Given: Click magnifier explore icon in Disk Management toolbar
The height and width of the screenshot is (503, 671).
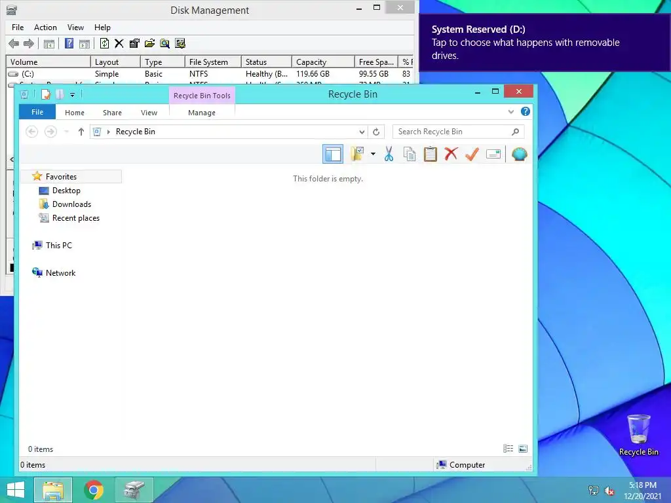Looking at the screenshot, I should click(164, 43).
